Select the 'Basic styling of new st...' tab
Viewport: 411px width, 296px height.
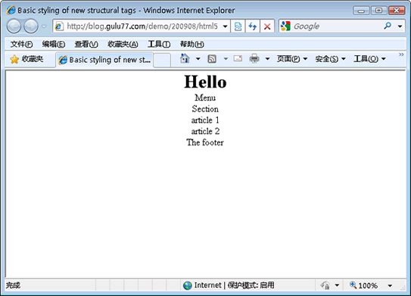click(104, 60)
